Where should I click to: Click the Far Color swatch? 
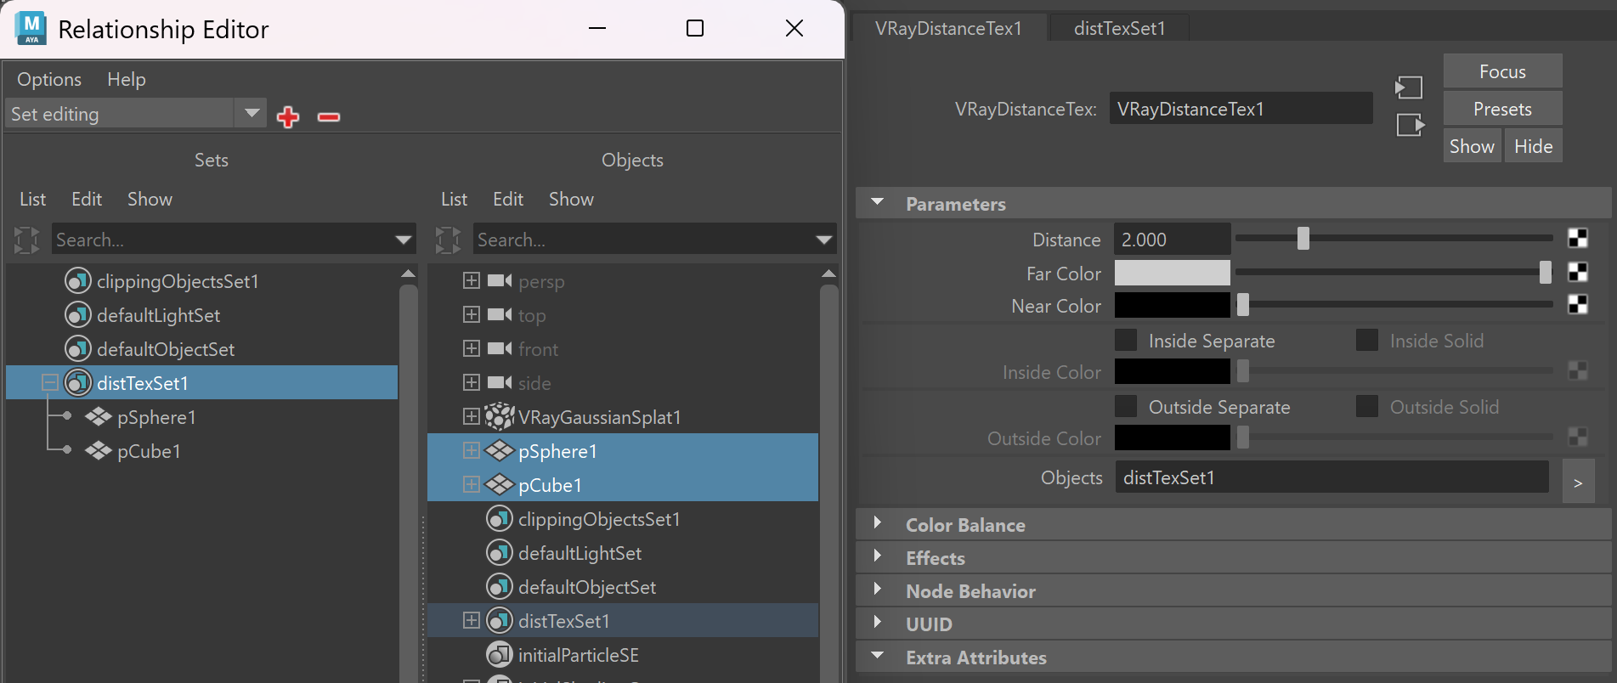pyautogui.click(x=1172, y=273)
